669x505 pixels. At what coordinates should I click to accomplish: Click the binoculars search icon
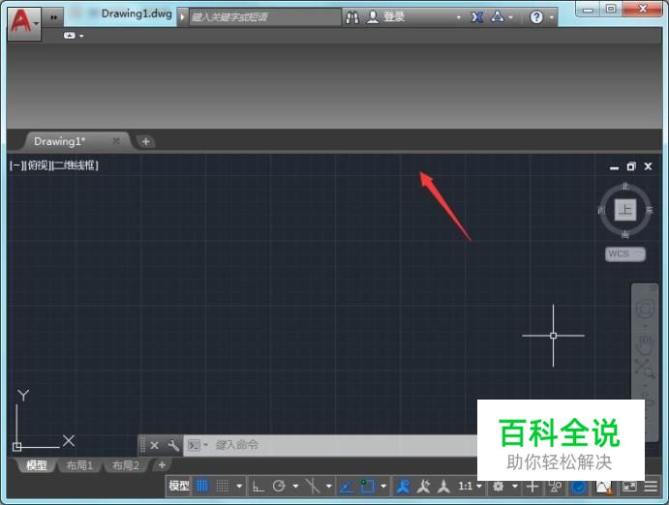[352, 17]
